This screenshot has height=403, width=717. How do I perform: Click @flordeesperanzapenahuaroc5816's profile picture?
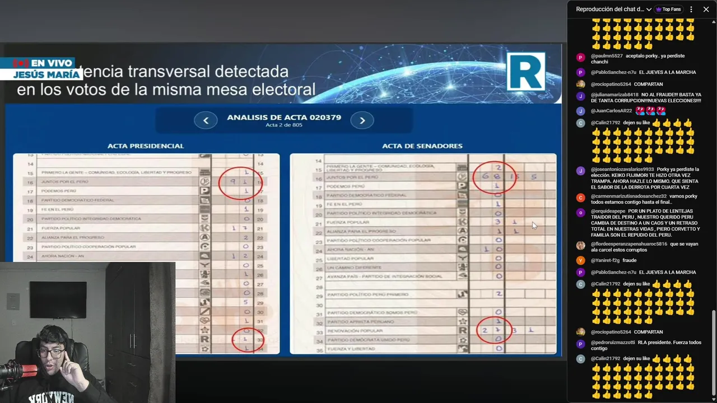[x=581, y=245]
